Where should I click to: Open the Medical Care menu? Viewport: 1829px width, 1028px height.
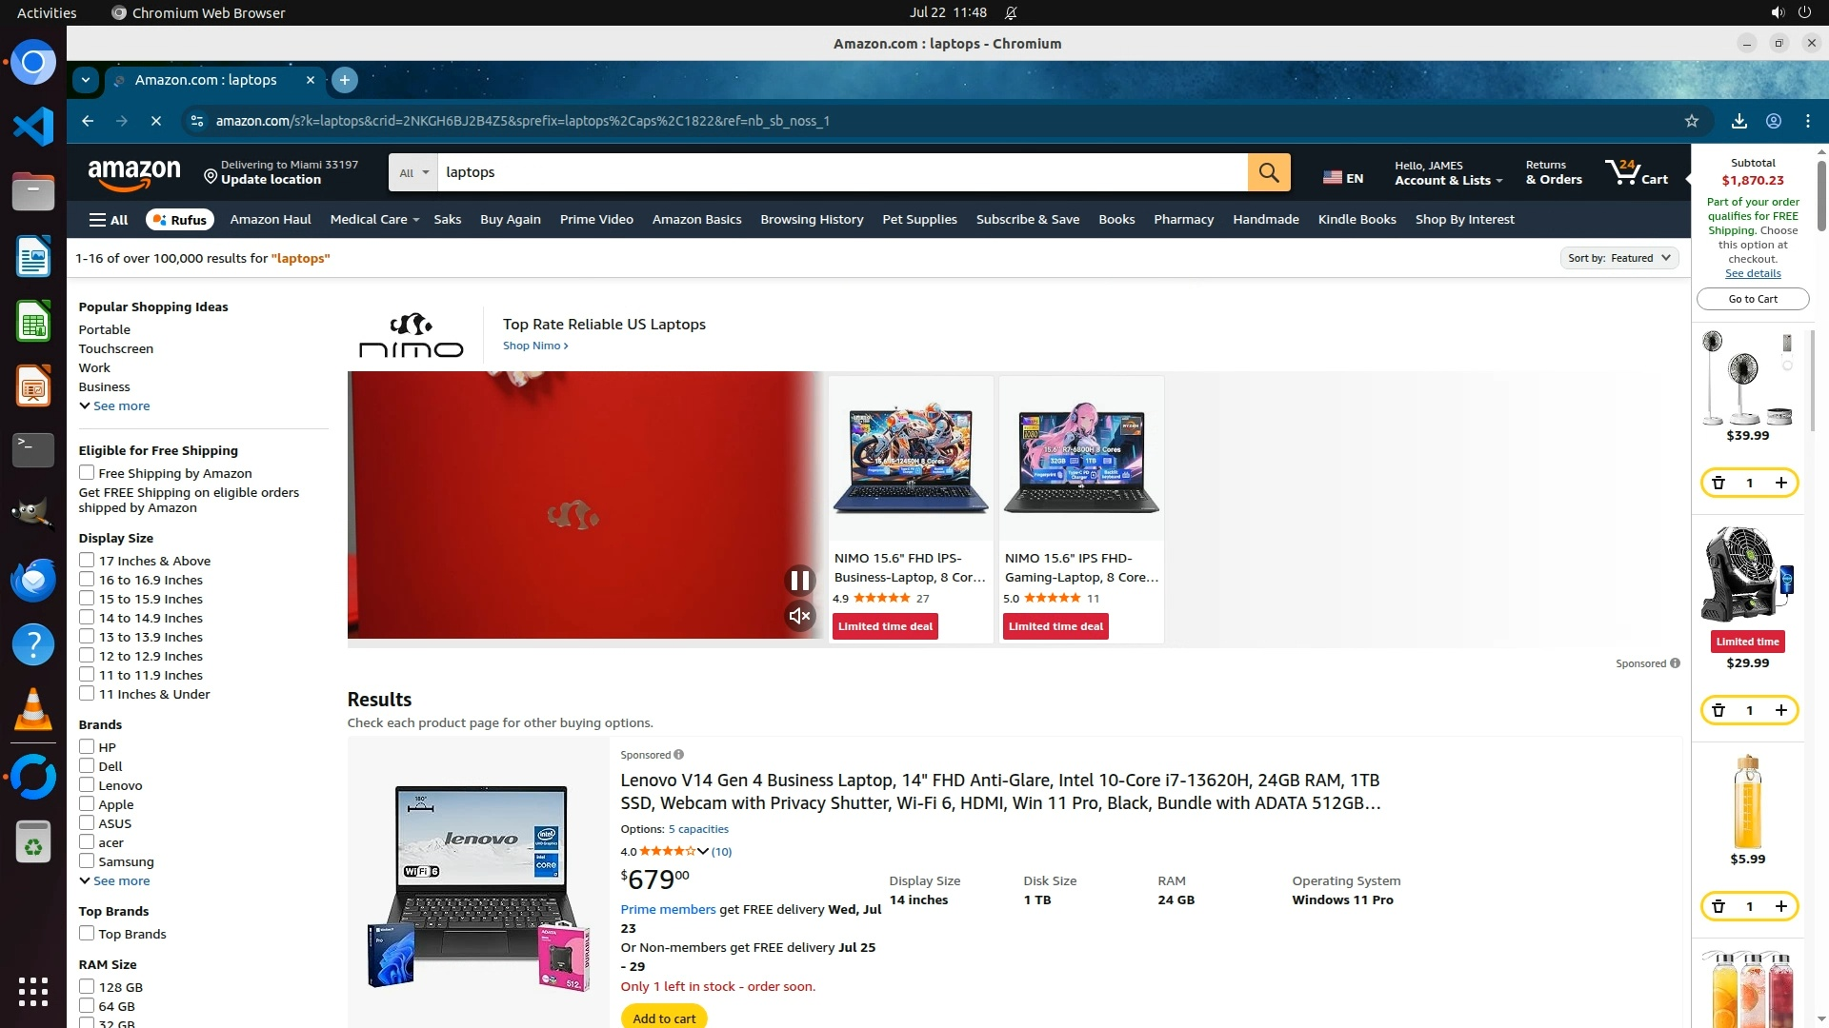click(x=373, y=220)
